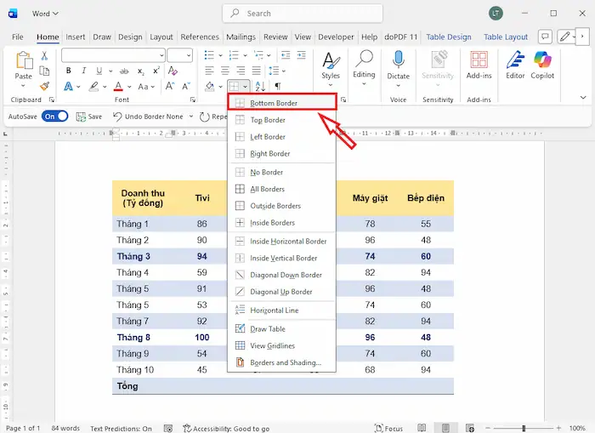Turn off the AutoSave toggle
The image size is (595, 433).
point(54,117)
